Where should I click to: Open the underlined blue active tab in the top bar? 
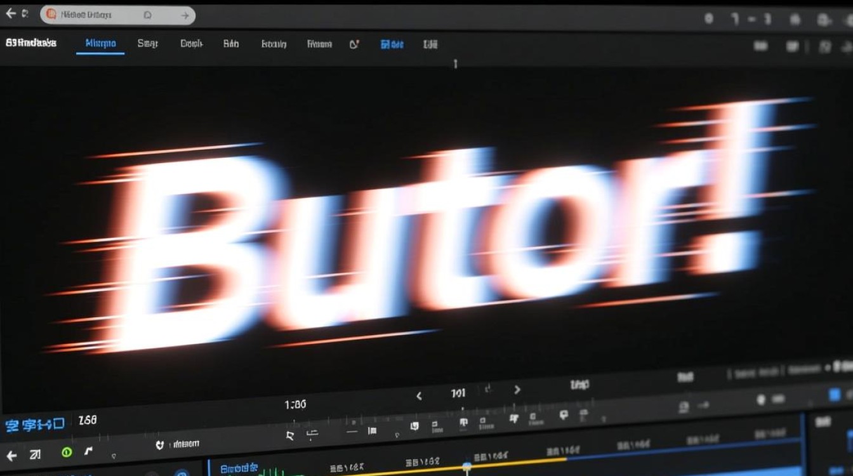click(x=100, y=44)
